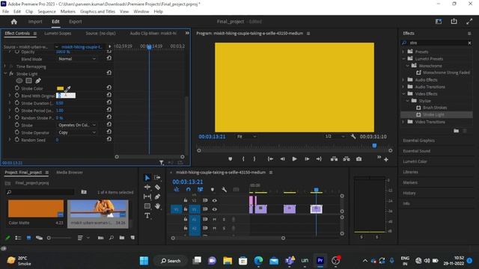Toggle stopwatch for Strobe Duration

click(x=16, y=103)
